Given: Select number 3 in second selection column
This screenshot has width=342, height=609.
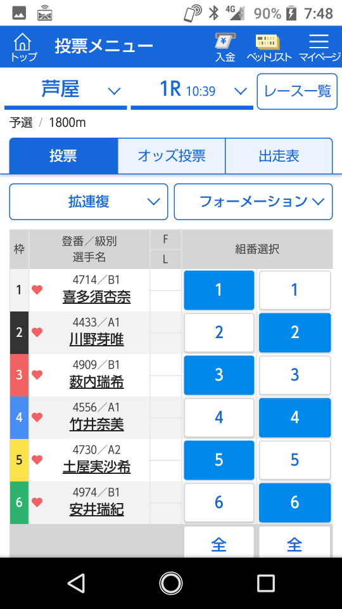Looking at the screenshot, I should [294, 375].
